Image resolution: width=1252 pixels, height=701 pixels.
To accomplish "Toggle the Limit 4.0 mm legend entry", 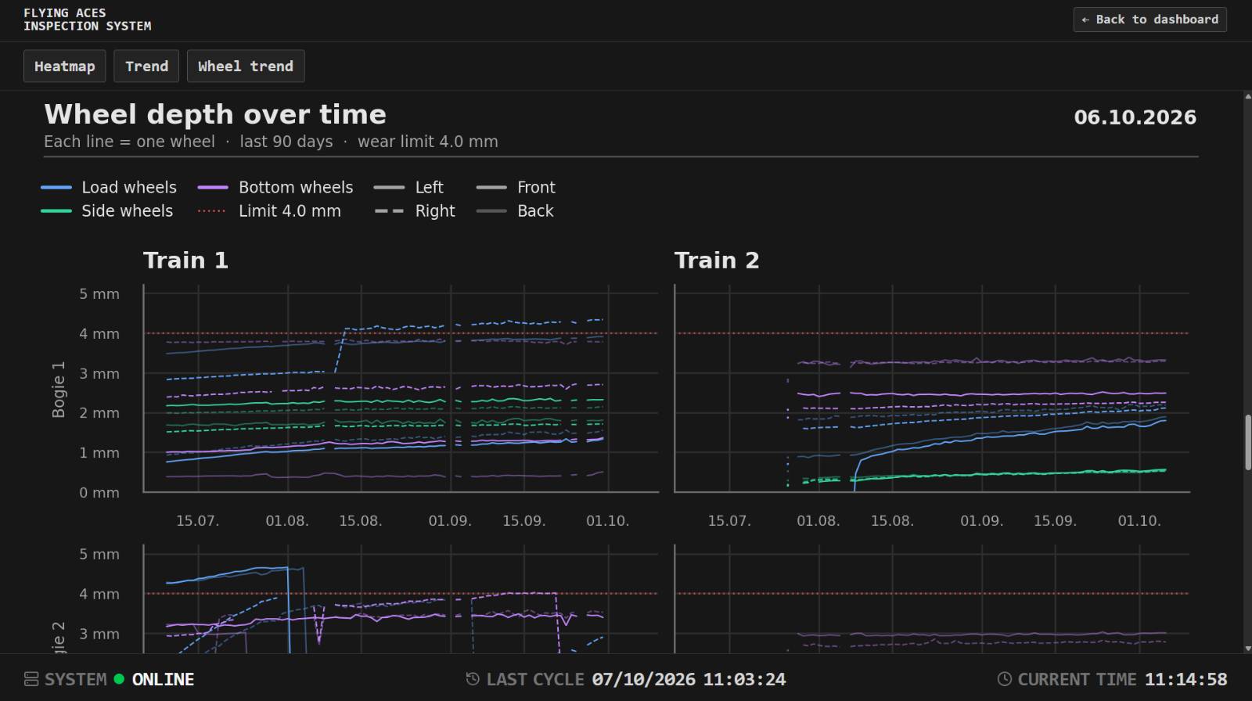I will point(269,211).
